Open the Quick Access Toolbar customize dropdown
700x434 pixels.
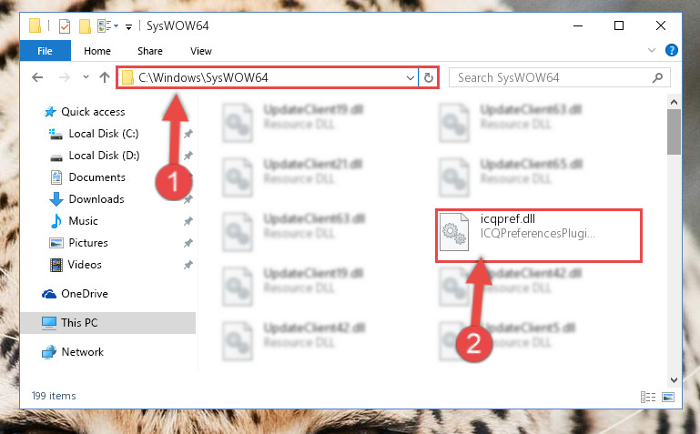pyautogui.click(x=128, y=27)
